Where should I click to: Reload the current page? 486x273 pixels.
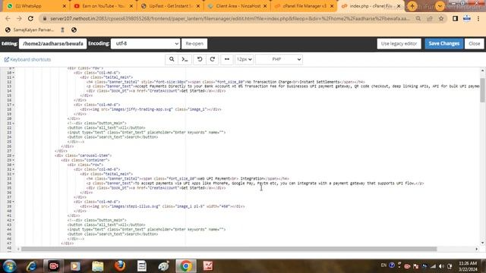click(30, 18)
